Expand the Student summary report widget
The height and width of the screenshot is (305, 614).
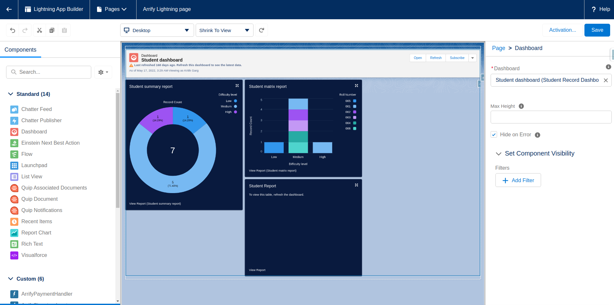[x=237, y=86]
